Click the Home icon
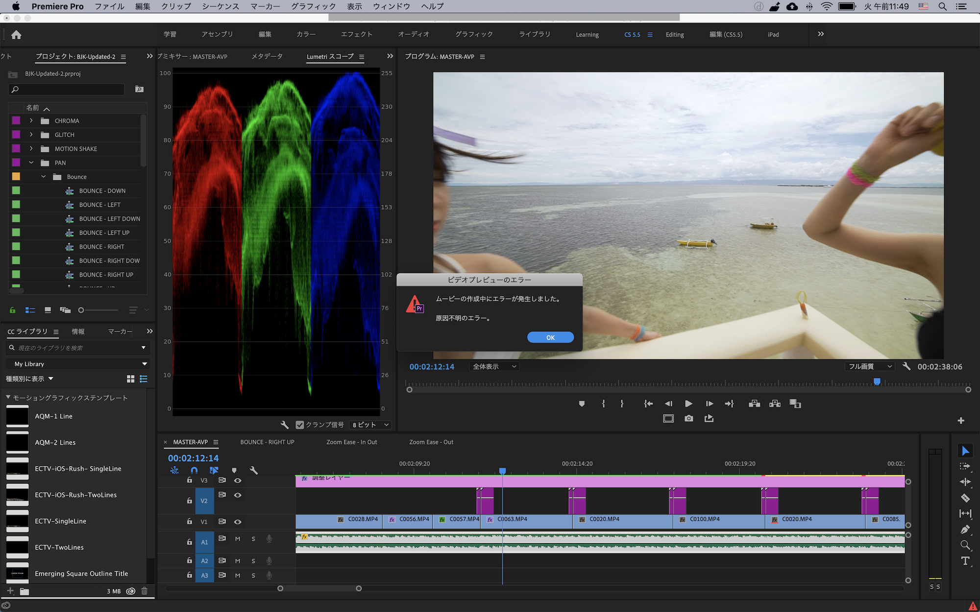Screen dimensions: 980x612 coord(16,35)
